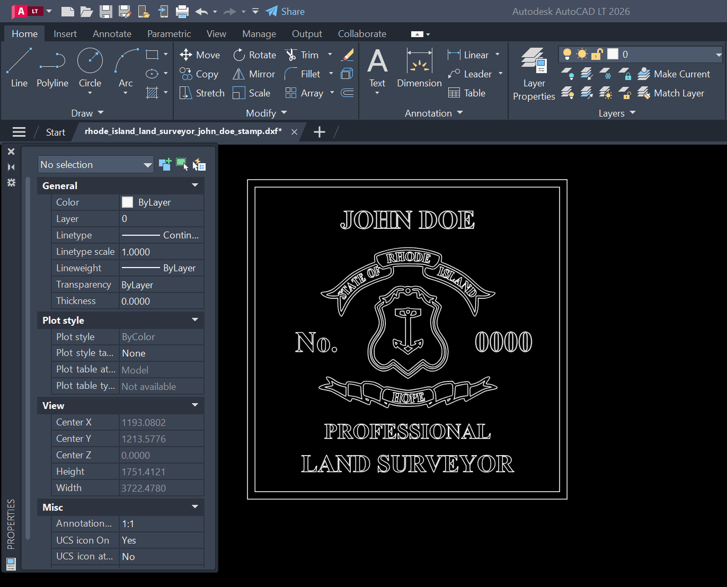
Task: Click the Match Layer tool
Action: click(x=671, y=93)
